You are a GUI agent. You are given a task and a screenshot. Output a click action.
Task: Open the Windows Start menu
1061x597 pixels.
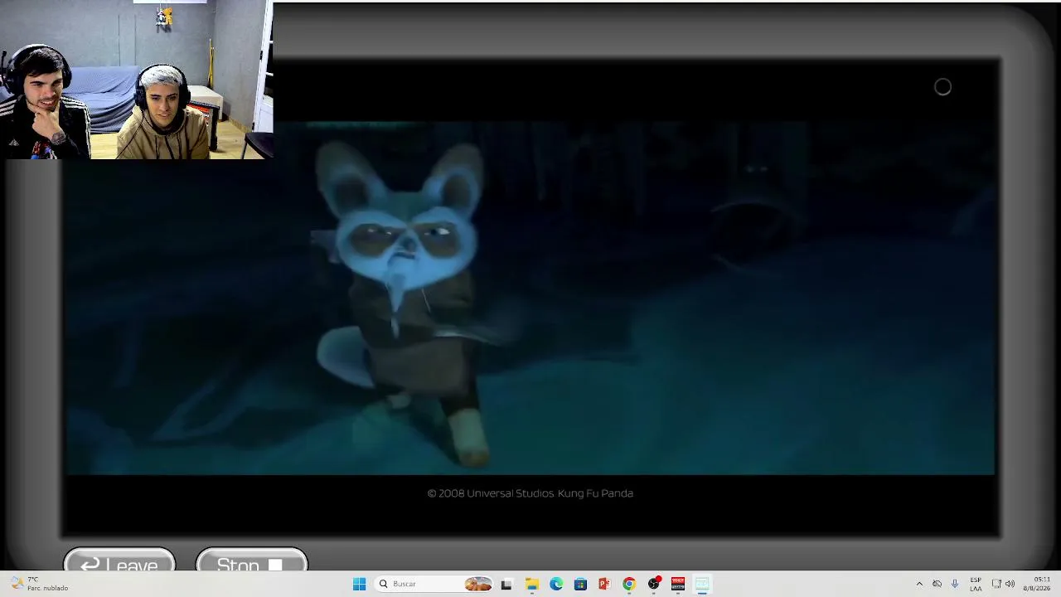point(359,584)
